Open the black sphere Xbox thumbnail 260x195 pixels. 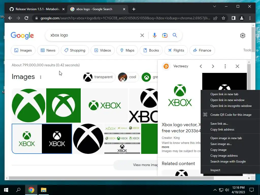(88, 139)
